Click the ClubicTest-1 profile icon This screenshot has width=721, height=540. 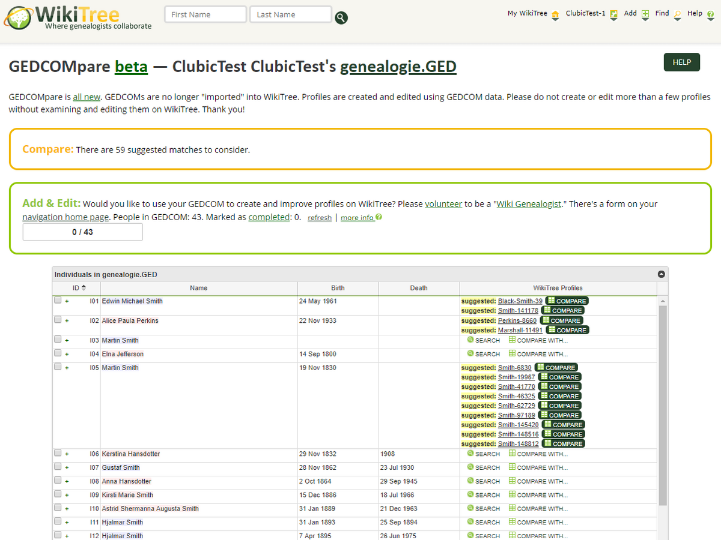pyautogui.click(x=614, y=14)
